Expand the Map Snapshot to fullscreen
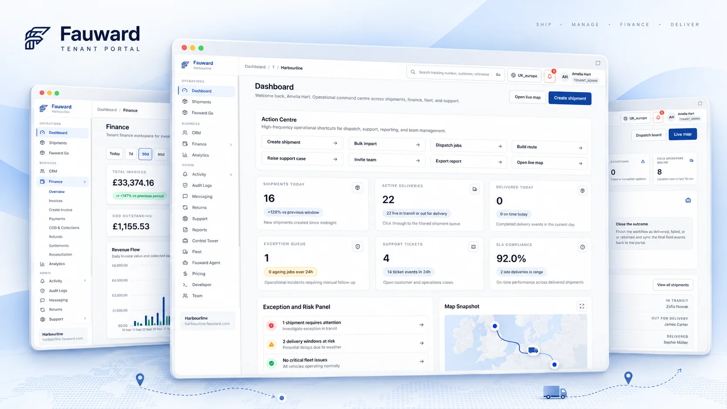 (582, 306)
